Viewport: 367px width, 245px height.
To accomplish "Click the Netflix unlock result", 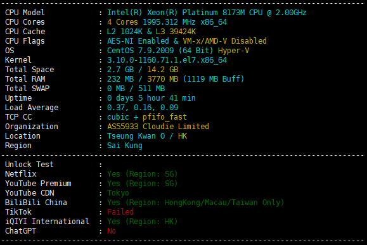I will (143, 174).
